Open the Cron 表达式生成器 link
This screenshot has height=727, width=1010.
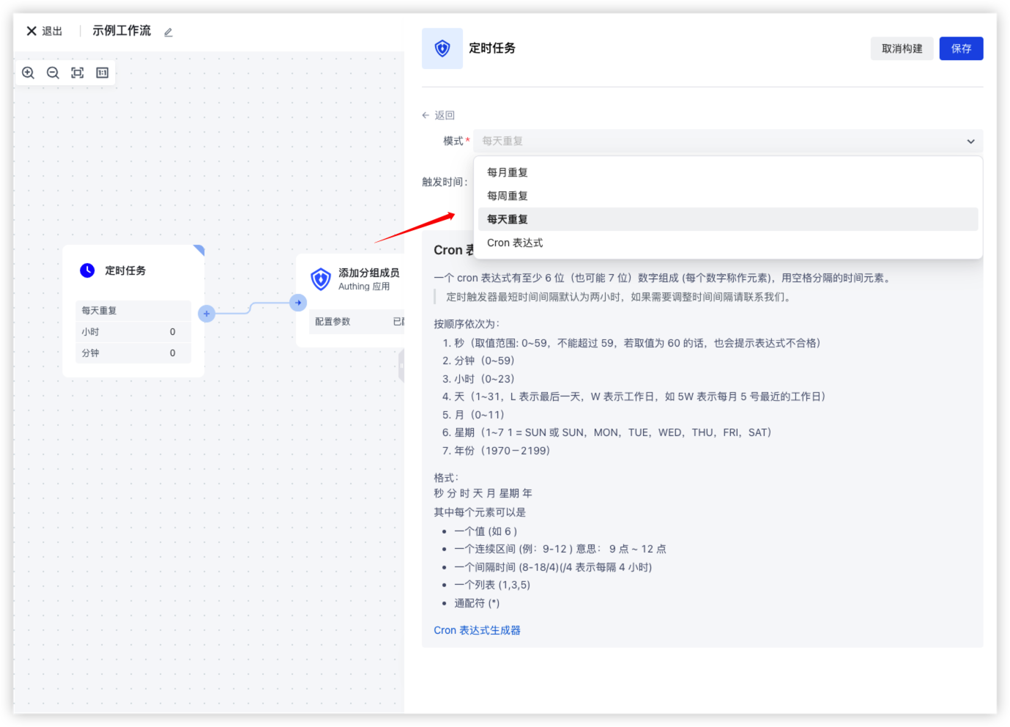coord(477,630)
